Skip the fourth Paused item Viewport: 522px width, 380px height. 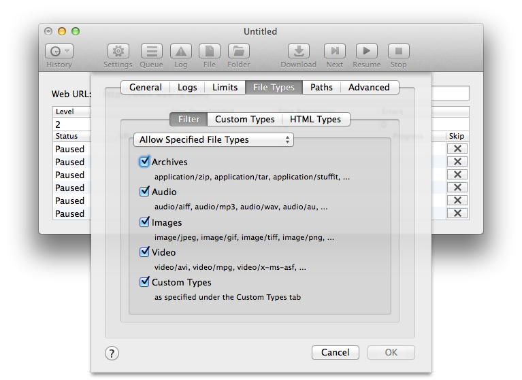[x=457, y=187]
